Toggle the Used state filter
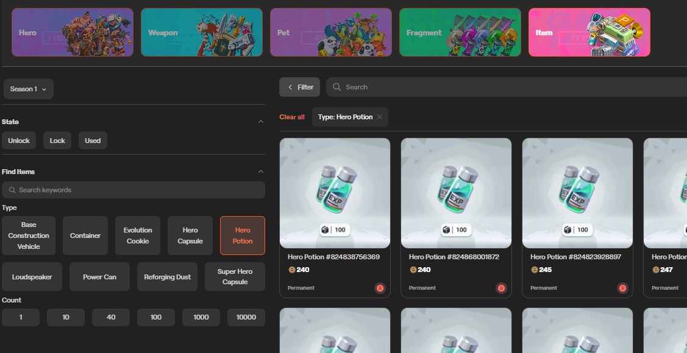Screen dimensions: 687x353 (93, 141)
